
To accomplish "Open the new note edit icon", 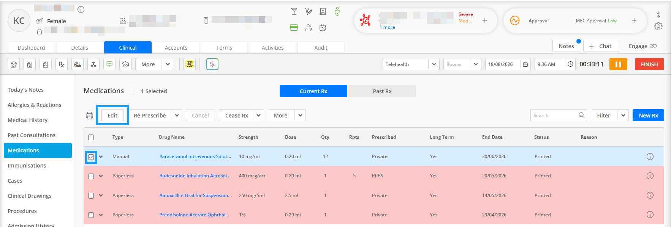I will point(14,64).
